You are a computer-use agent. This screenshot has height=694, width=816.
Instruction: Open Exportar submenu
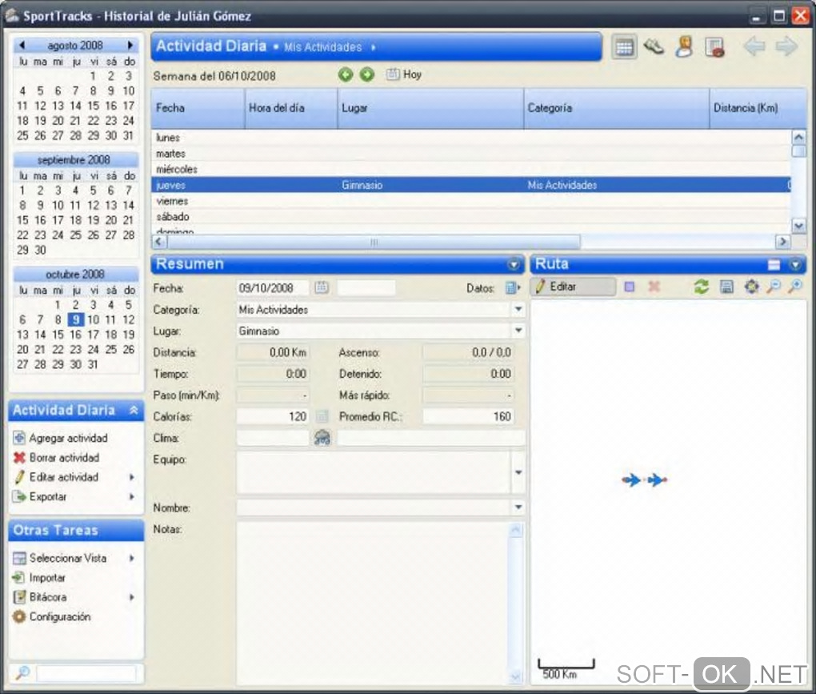click(74, 496)
